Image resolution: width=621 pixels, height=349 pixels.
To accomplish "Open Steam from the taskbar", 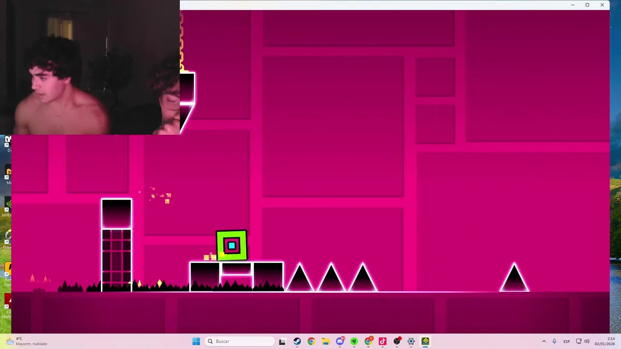I will (x=297, y=341).
